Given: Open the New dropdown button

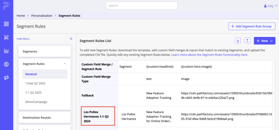Looking at the screenshot, I should click(265, 41).
